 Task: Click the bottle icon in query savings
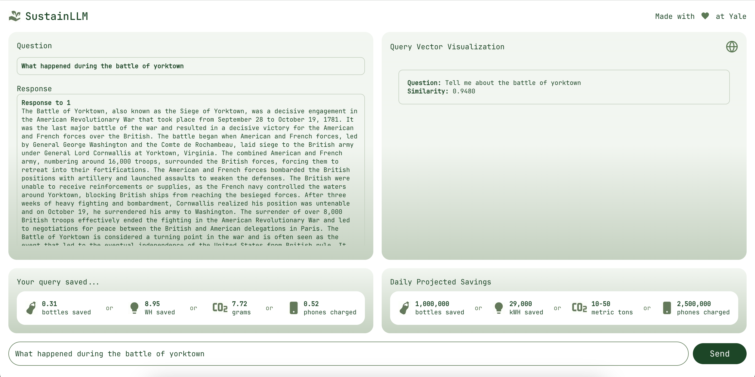pyautogui.click(x=31, y=308)
